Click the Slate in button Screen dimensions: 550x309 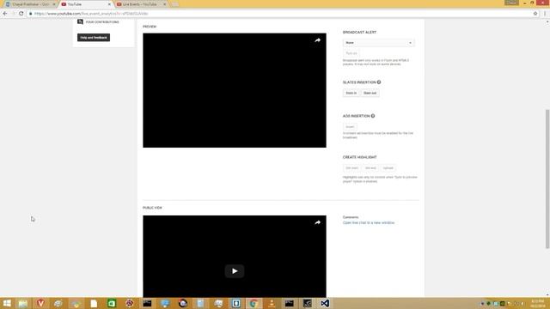(x=351, y=94)
